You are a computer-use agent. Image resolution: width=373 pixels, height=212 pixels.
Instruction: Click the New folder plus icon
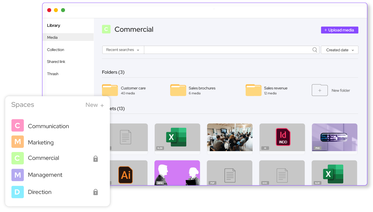click(320, 90)
